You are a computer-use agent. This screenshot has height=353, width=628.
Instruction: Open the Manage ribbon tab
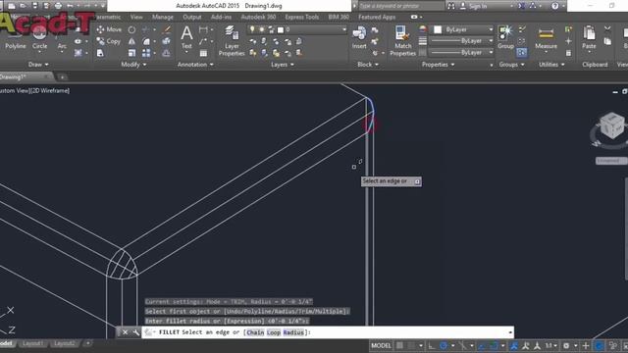click(163, 17)
